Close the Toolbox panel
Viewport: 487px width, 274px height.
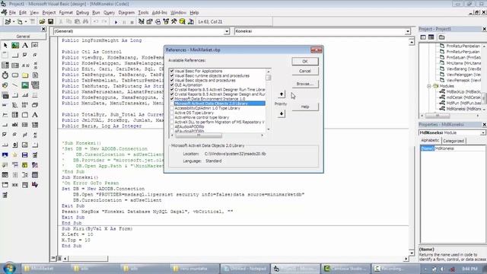click(43, 29)
